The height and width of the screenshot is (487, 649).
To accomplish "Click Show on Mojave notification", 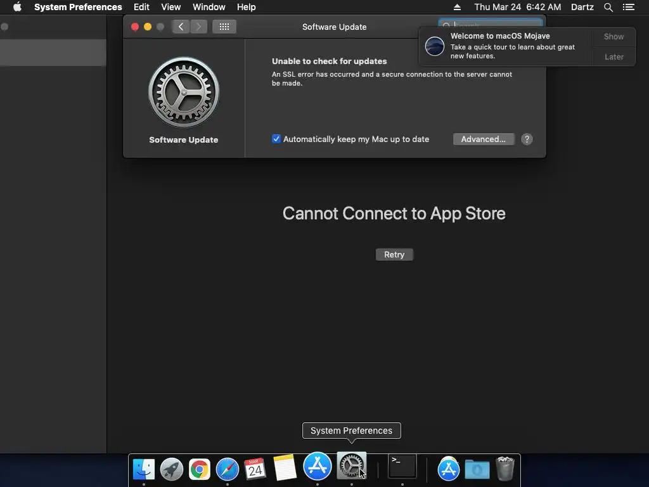I will pyautogui.click(x=614, y=36).
